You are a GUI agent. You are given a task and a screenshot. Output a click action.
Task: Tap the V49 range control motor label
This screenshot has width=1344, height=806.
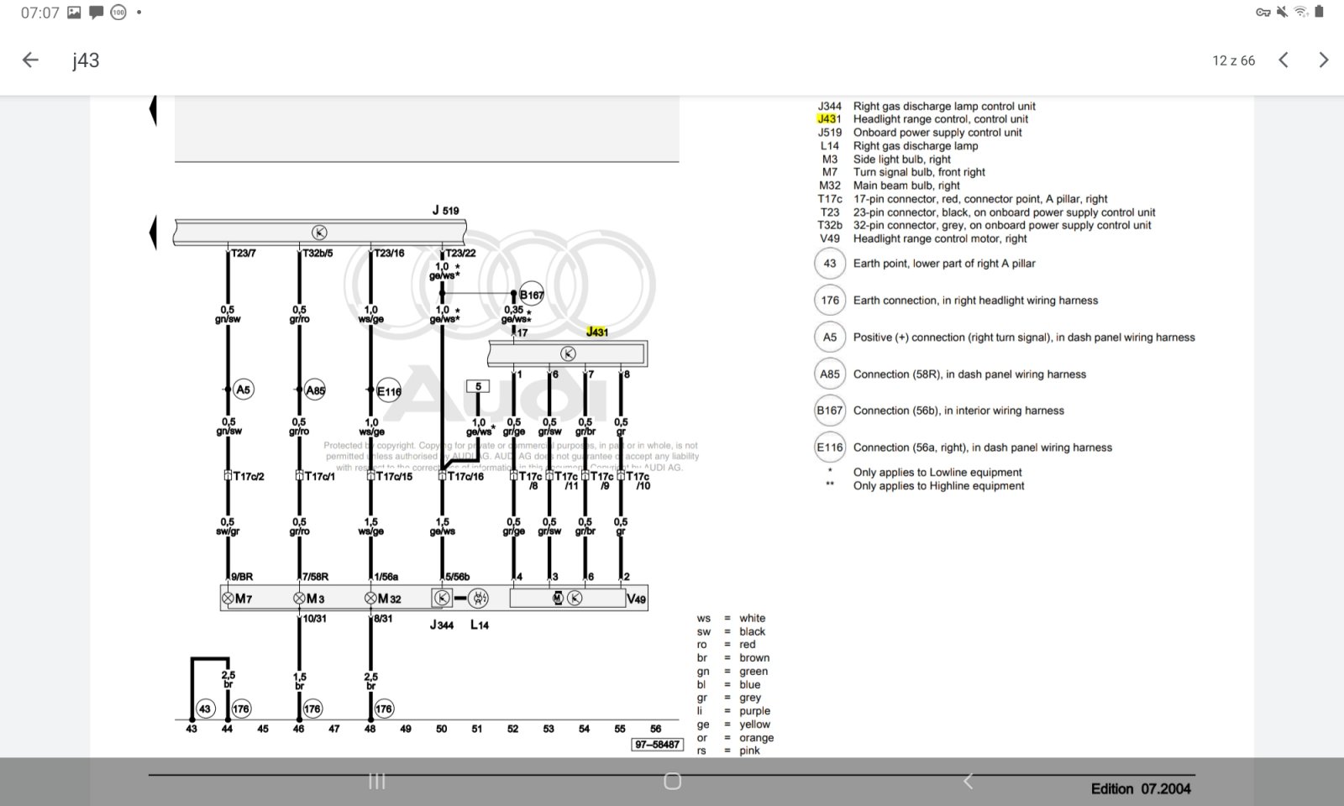[x=637, y=599]
